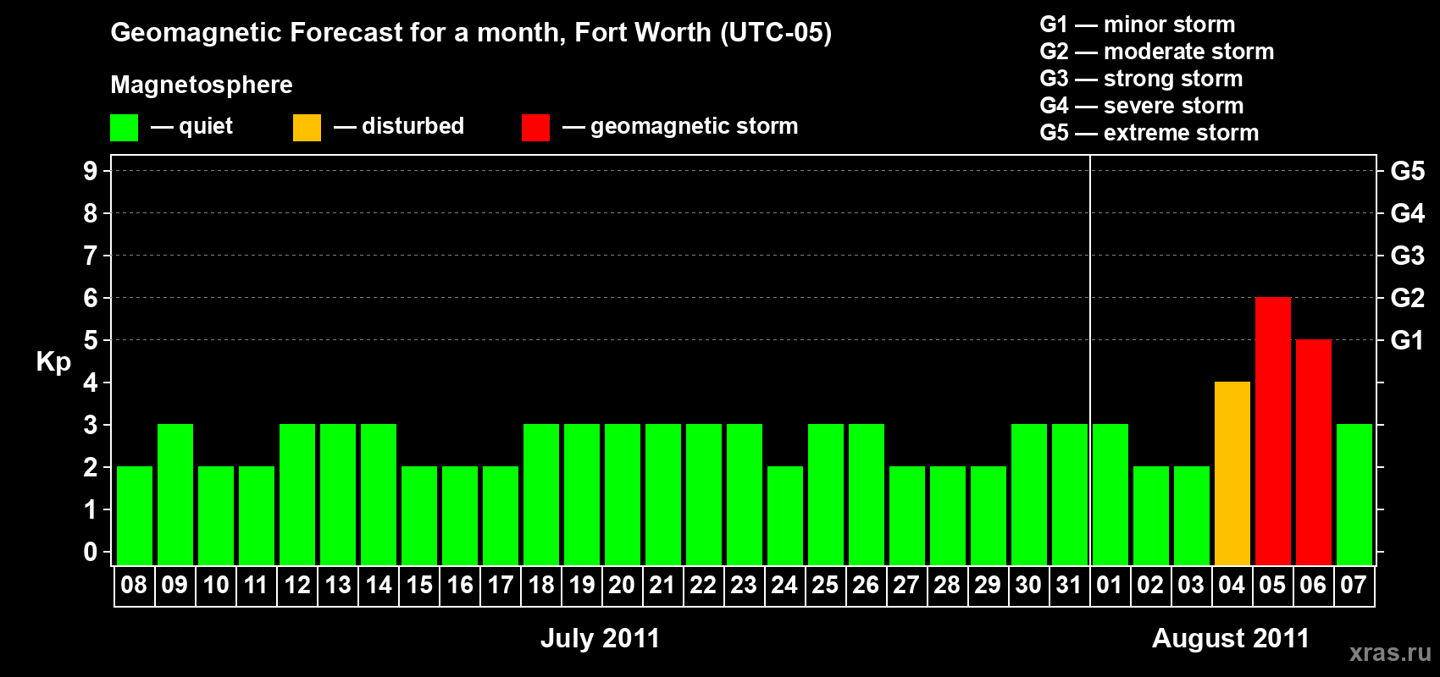Click the red geomagnetic storm legend swatch
This screenshot has width=1440, height=677.
[535, 128]
